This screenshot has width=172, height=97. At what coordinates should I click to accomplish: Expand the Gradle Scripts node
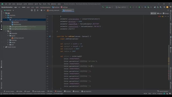tap(4, 47)
